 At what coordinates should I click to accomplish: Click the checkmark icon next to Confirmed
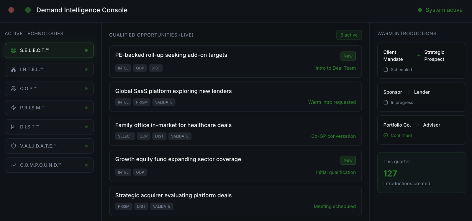tap(386, 135)
